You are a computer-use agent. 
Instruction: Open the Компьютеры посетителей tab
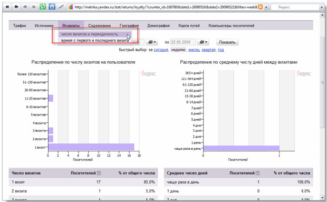coord(232,26)
